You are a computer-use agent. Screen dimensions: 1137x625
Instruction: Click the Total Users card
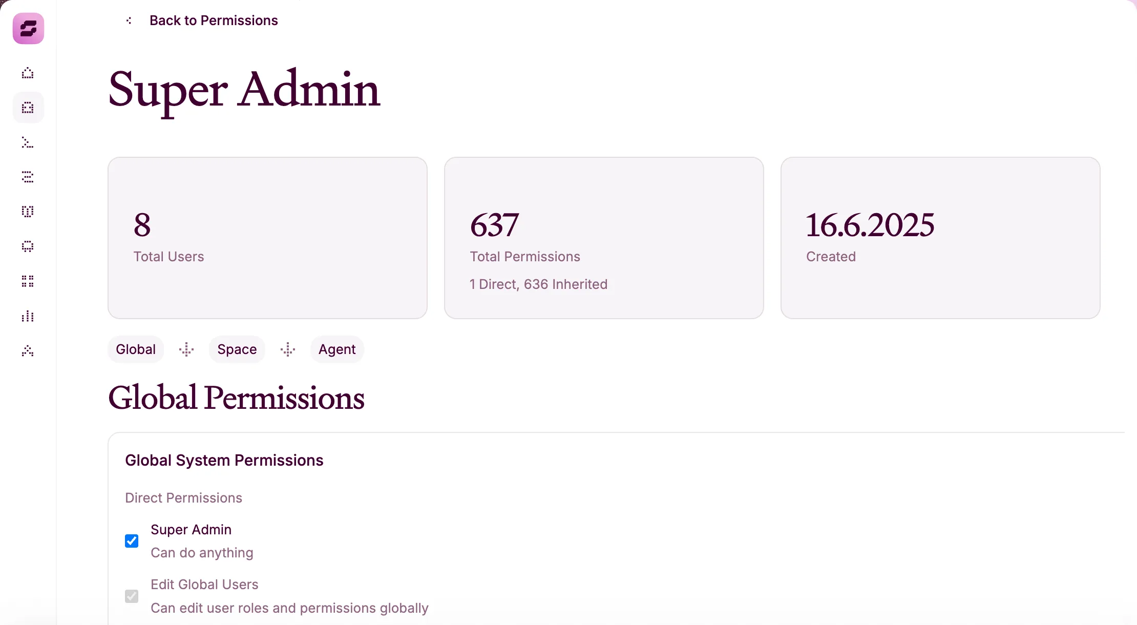(x=267, y=238)
